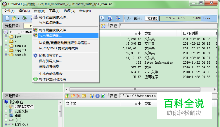Choose 从 CD/DVD 提取引导文件...

[66, 48]
